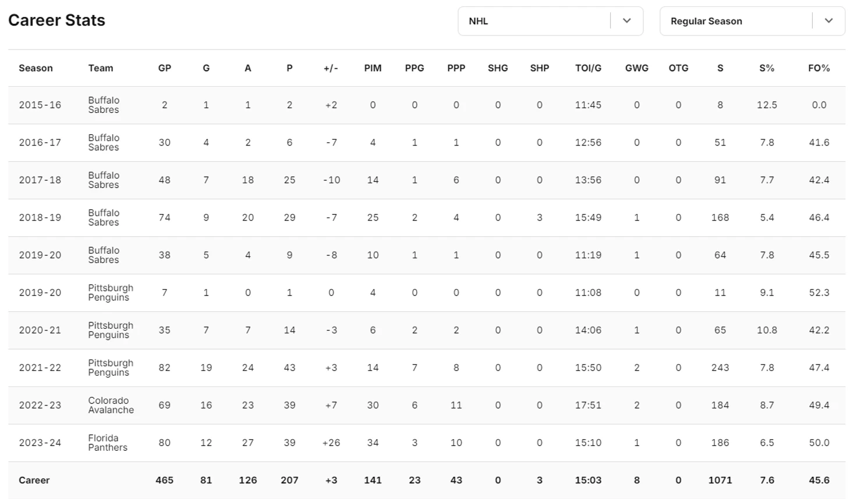Screen dimensions: 850x499
Task: Click the PPG column header
Action: 415,68
